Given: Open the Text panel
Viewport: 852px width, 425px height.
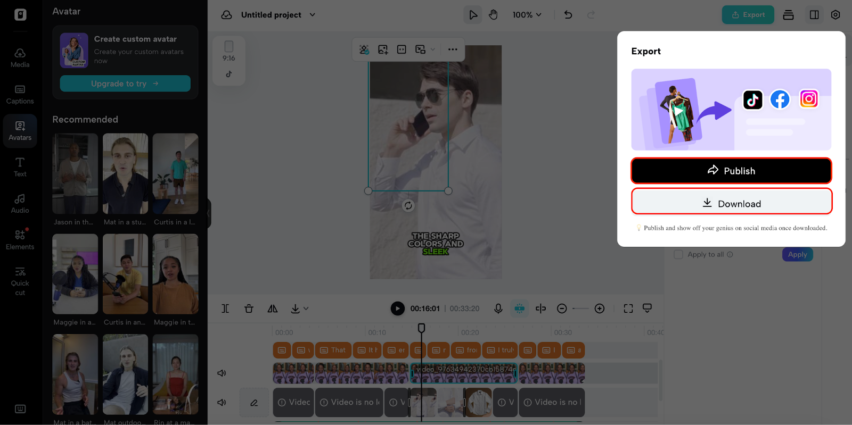Looking at the screenshot, I should click(x=20, y=167).
